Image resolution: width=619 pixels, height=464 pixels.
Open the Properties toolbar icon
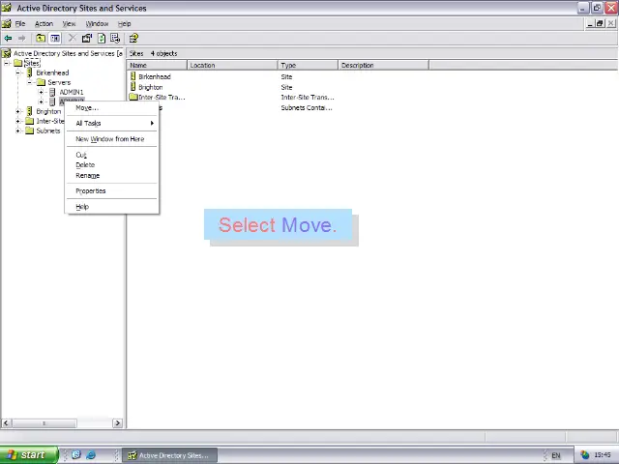click(86, 39)
